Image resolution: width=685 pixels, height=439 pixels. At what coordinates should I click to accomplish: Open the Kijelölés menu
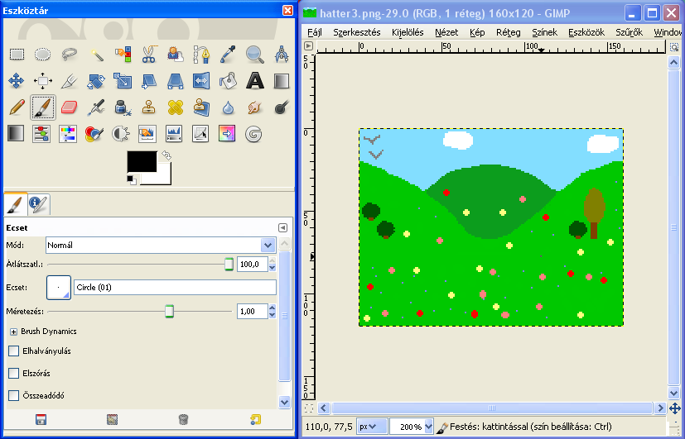[408, 32]
